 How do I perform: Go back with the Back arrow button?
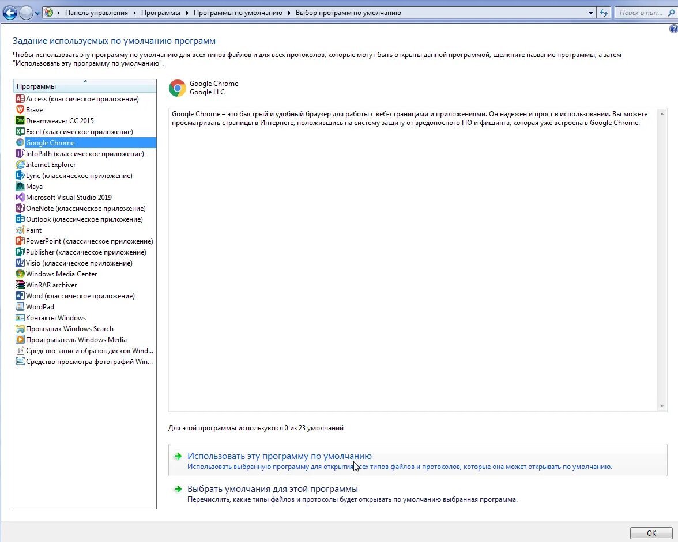click(x=10, y=13)
